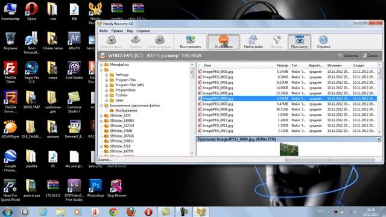Viewport: 386px width, 217px height.
Task: Click the Восстановить (Restore) toolbar icon
Action: [190, 42]
